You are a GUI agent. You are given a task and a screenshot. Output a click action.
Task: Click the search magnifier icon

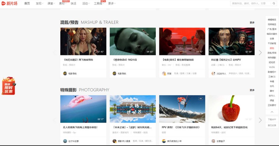click(x=274, y=3)
